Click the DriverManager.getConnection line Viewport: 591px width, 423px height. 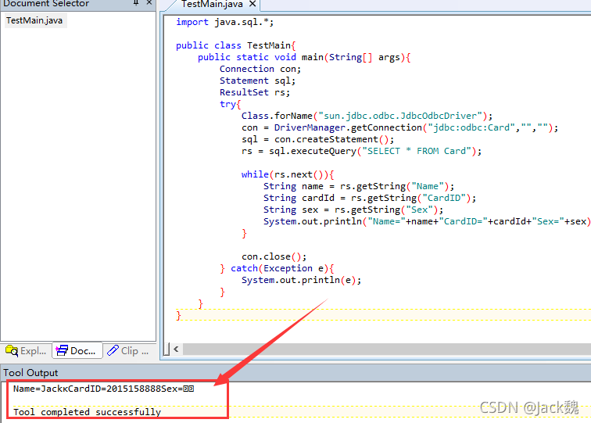(400, 127)
